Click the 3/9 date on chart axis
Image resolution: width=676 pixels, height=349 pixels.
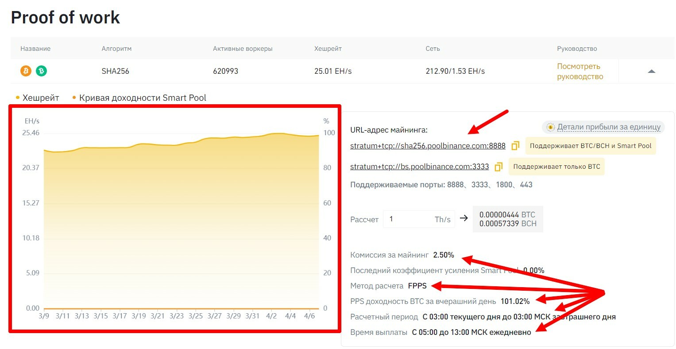(44, 316)
